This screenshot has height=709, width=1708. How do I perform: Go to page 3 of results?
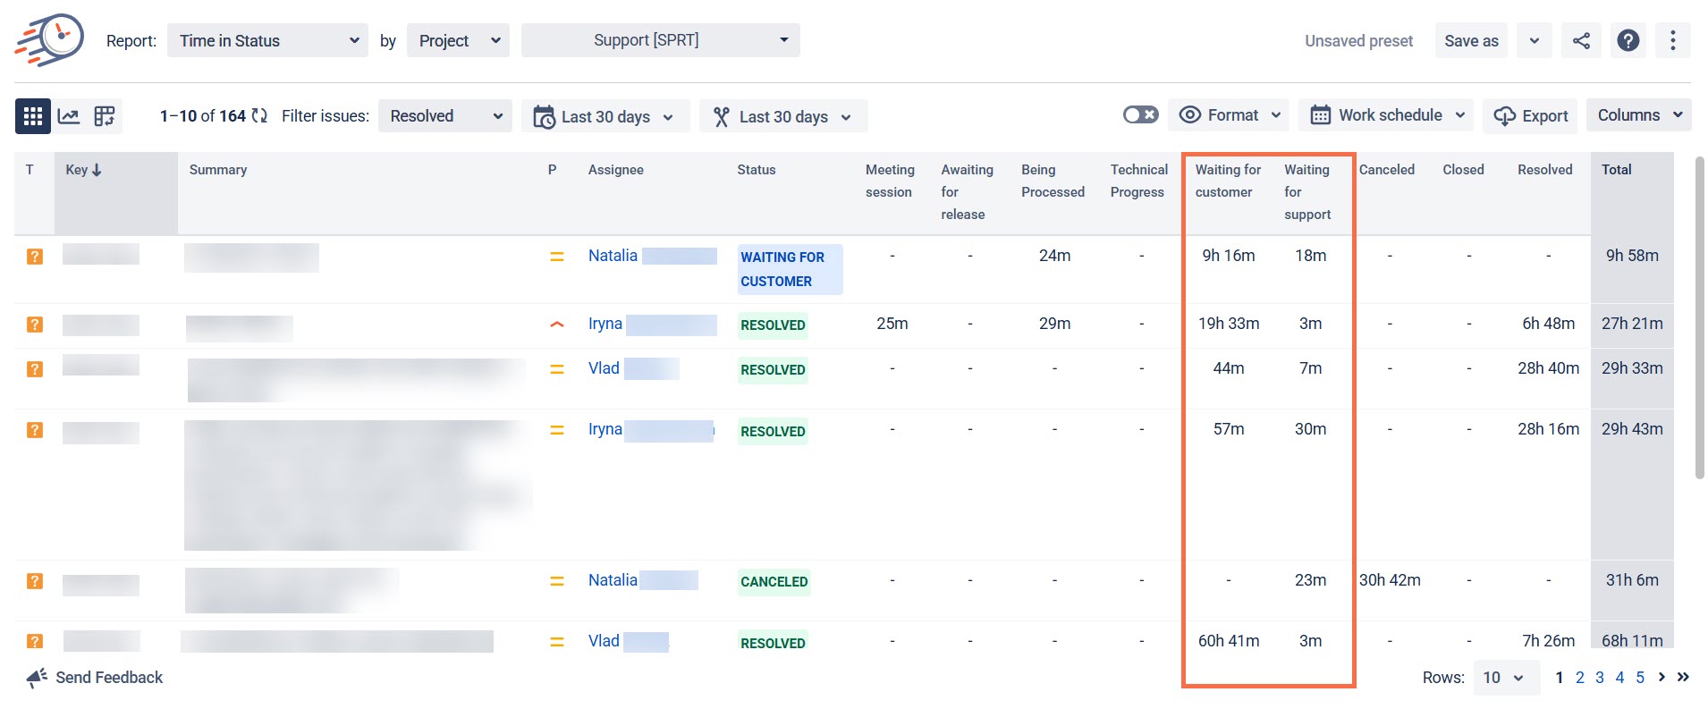(x=1600, y=678)
